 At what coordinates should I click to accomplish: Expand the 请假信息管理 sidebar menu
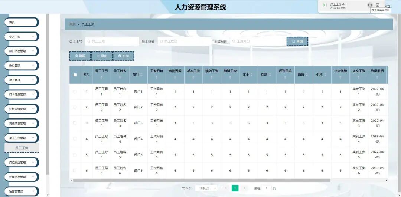click(22, 123)
